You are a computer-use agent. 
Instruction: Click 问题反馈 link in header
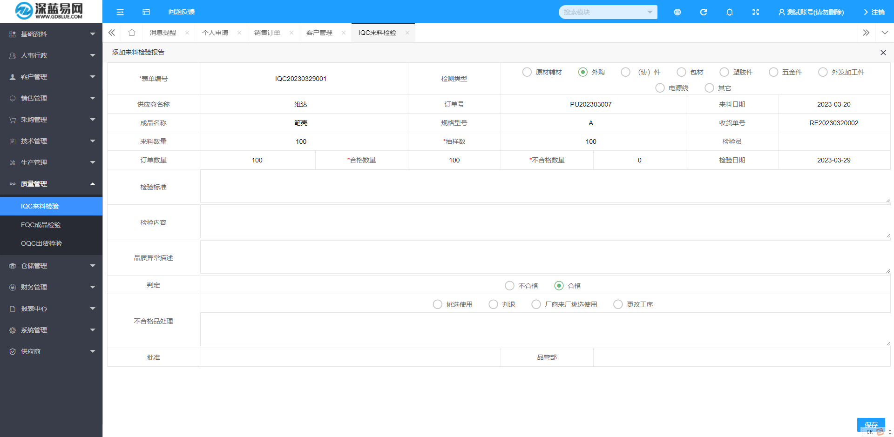point(182,12)
